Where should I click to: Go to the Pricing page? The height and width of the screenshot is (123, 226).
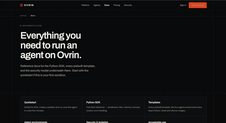point(117,5)
